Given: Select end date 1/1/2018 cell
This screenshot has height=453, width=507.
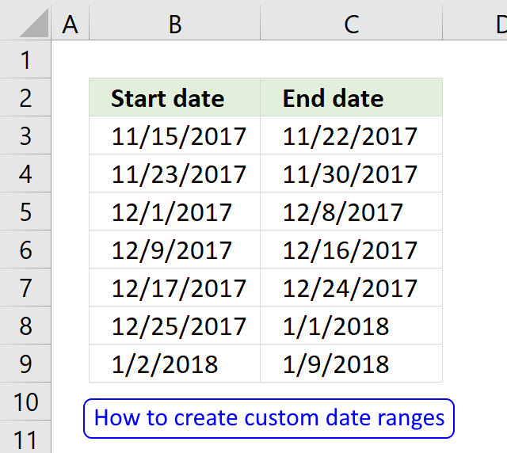Looking at the screenshot, I should click(x=351, y=326).
